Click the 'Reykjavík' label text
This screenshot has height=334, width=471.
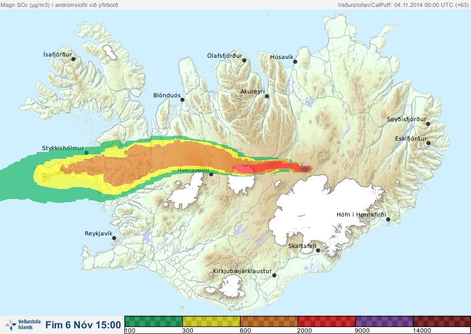tap(99, 234)
